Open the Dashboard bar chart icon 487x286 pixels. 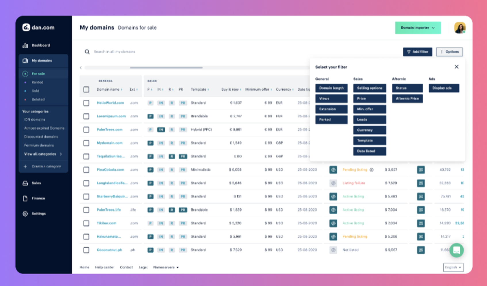pyautogui.click(x=25, y=45)
